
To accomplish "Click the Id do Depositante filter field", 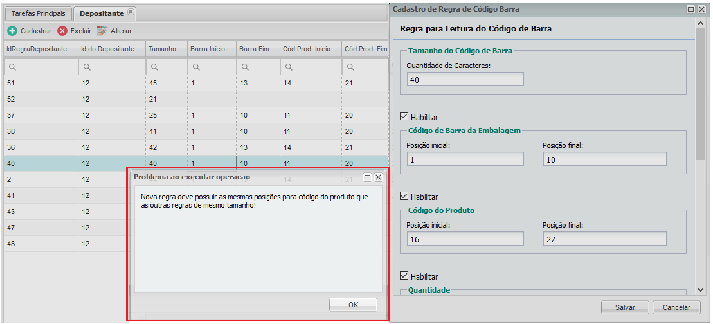I will point(111,67).
